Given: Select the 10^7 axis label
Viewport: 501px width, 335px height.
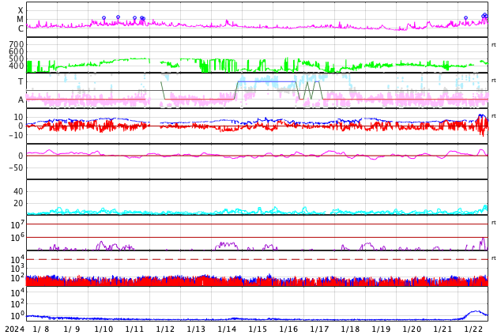Looking at the screenshot, I should (x=17, y=224).
